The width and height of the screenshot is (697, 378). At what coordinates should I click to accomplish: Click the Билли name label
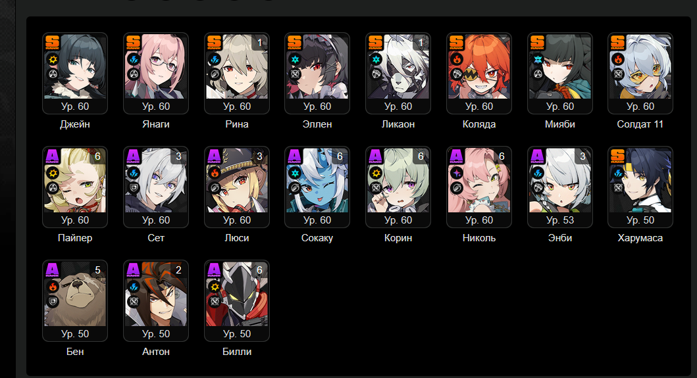237,352
